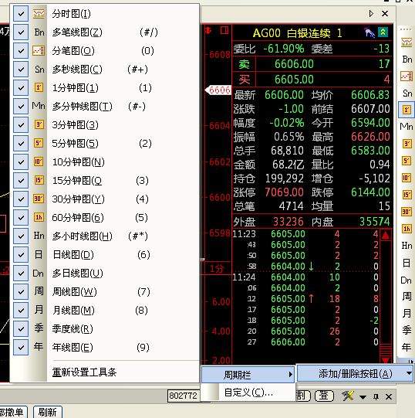Screen dimensions: 415x418
Task: Click the 1-minute chart icon in right toolbar
Action: (x=407, y=110)
